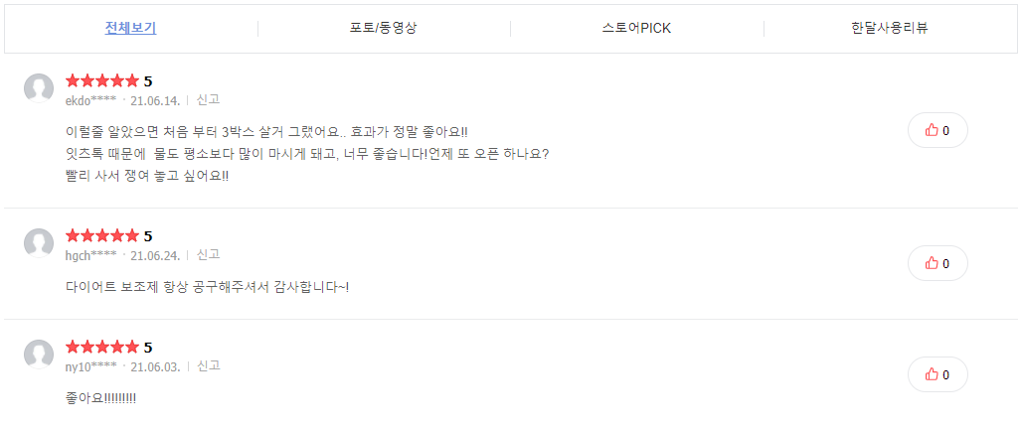Click the five-star rating on ekdo**** review

click(101, 80)
